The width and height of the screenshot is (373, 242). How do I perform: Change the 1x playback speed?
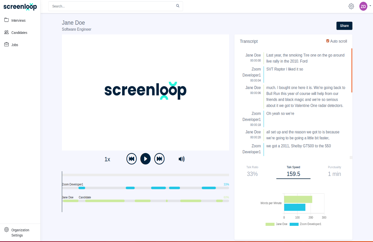107,159
